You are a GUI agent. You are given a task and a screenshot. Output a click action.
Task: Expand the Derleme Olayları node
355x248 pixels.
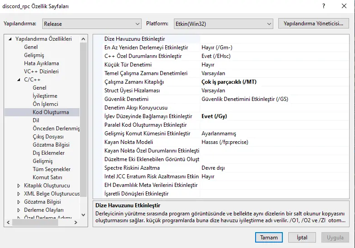pyautogui.click(x=19, y=210)
